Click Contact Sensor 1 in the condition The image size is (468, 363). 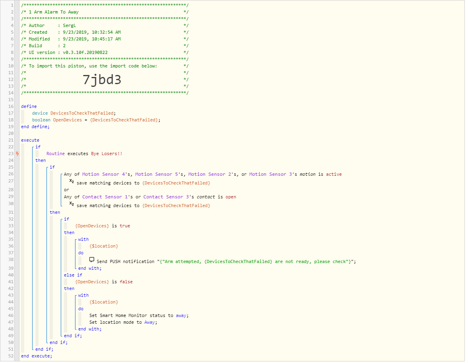(105, 197)
